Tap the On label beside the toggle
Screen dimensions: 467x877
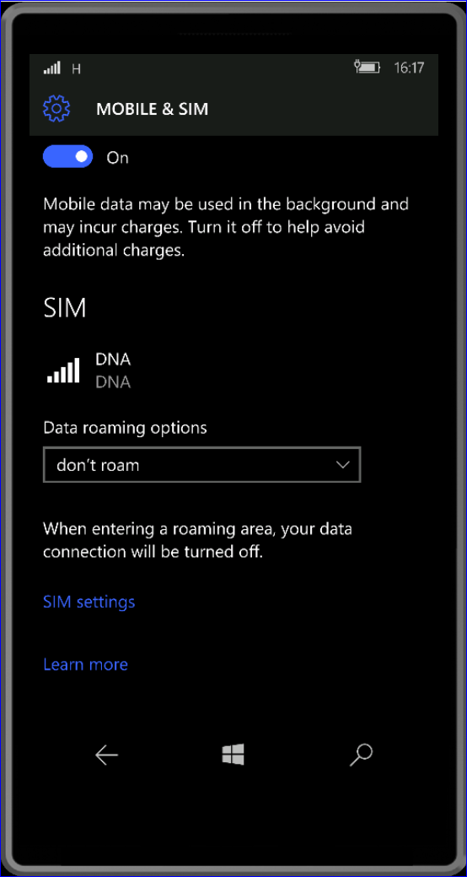(x=118, y=159)
